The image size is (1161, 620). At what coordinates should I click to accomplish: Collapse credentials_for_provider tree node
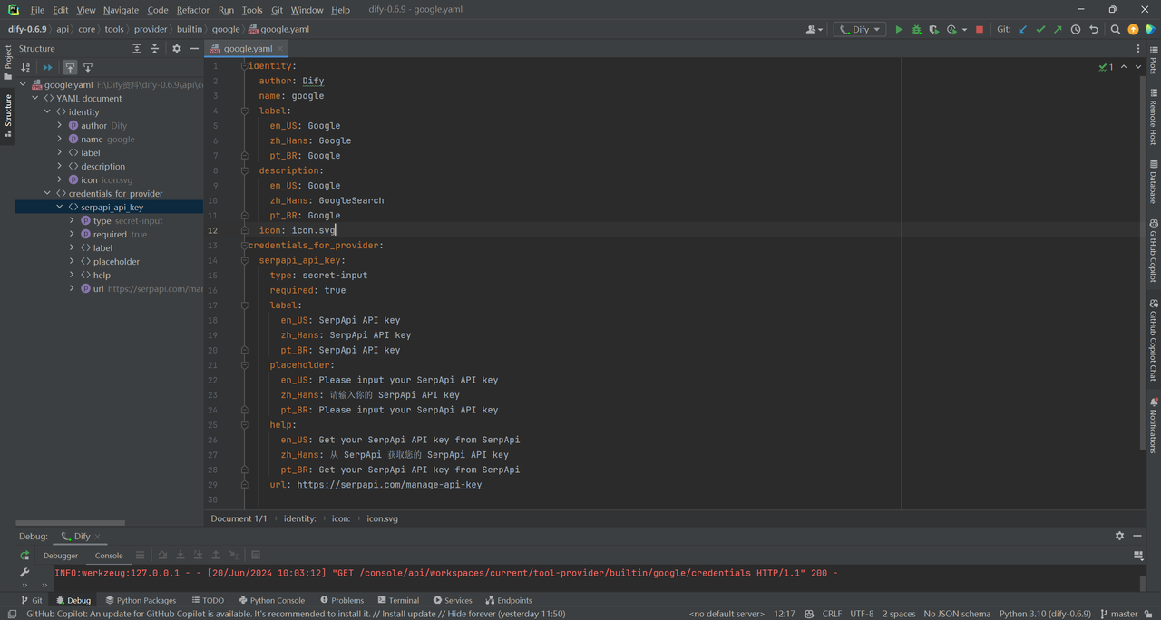coord(48,194)
